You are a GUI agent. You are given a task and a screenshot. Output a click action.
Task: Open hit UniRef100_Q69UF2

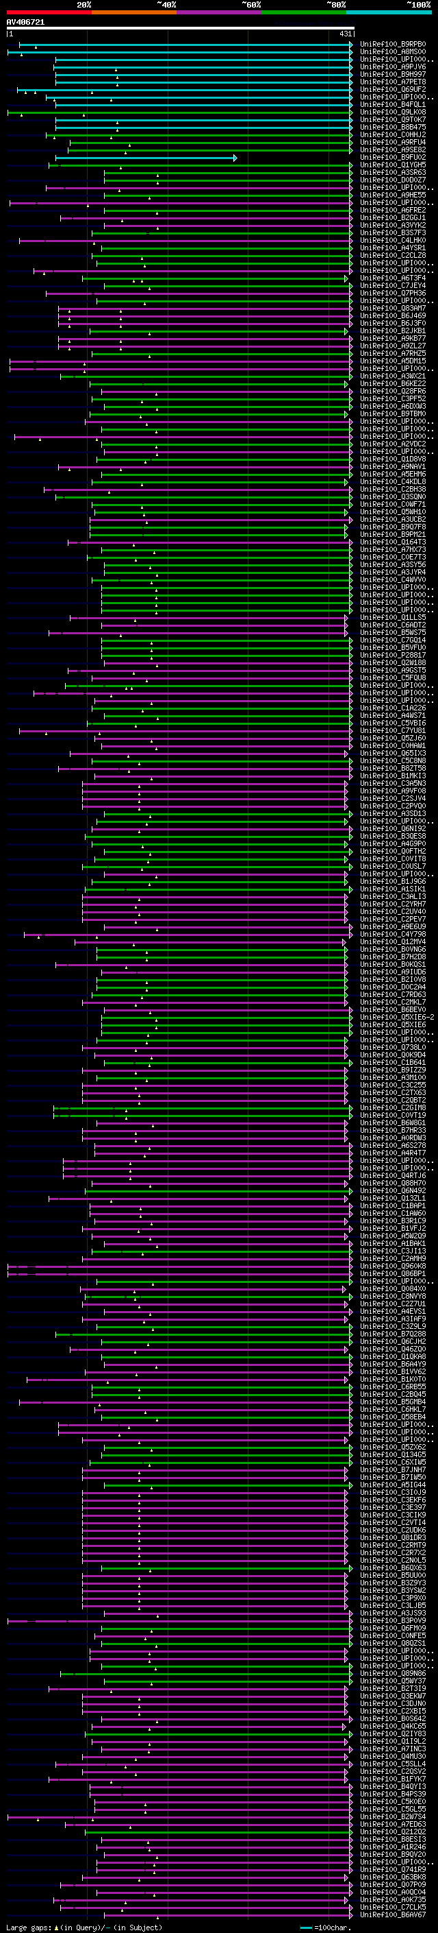(x=393, y=89)
